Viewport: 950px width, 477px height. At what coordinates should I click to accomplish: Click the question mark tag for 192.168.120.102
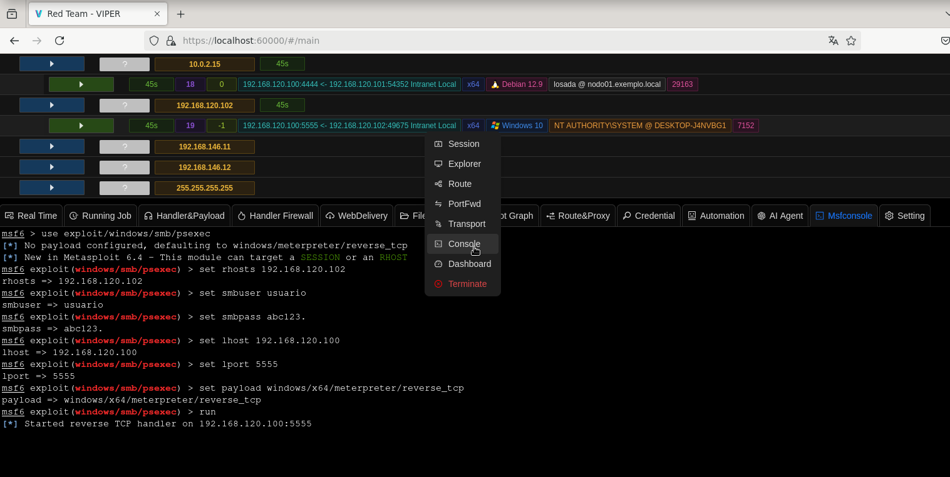[125, 105]
